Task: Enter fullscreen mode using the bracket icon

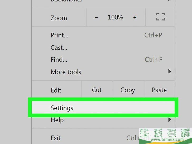Action: (x=160, y=17)
